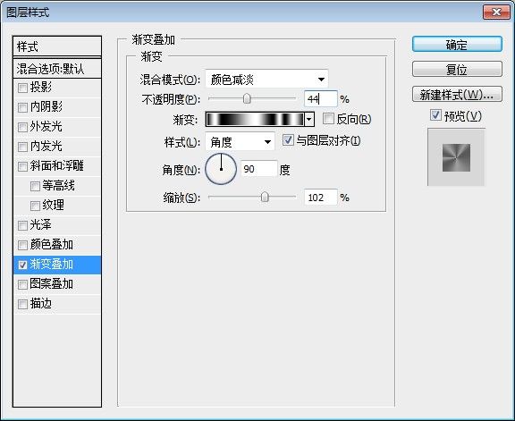Click the angle dial control
515x421 pixels.
(221, 169)
